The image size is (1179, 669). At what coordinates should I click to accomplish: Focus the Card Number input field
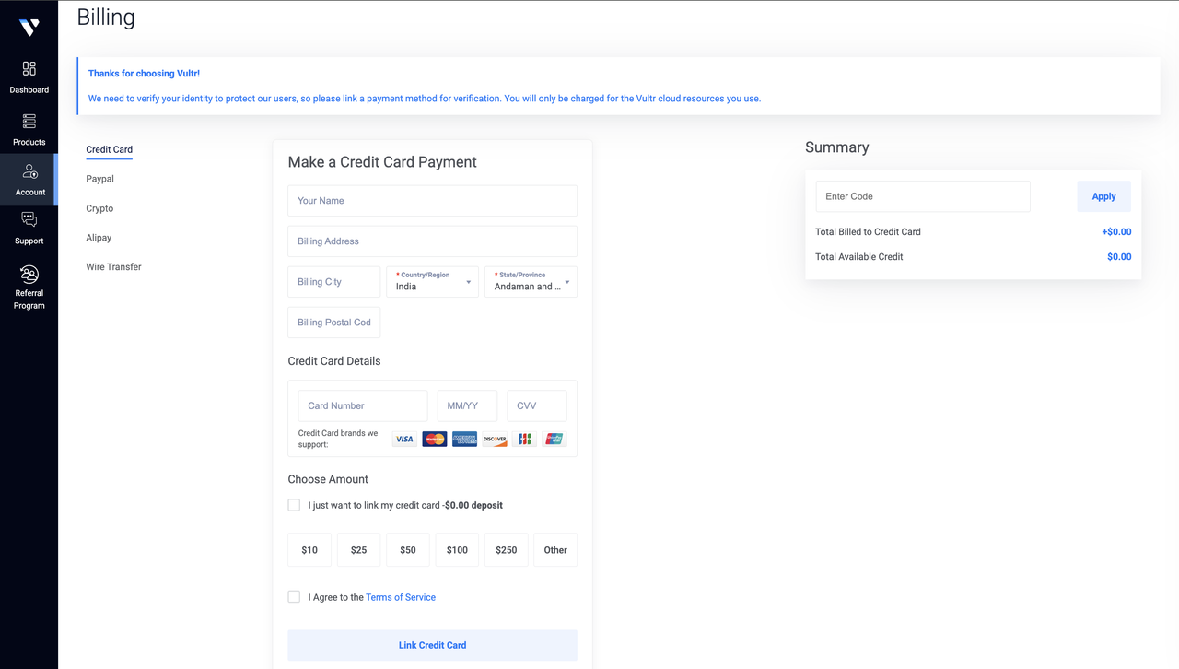[363, 405]
